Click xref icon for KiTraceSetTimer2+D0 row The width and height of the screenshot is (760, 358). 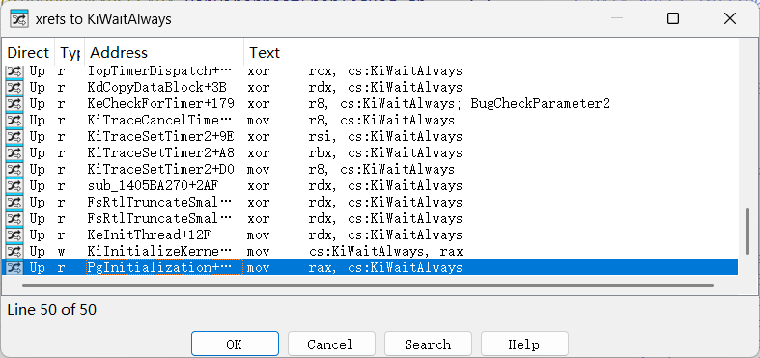pyautogui.click(x=14, y=170)
